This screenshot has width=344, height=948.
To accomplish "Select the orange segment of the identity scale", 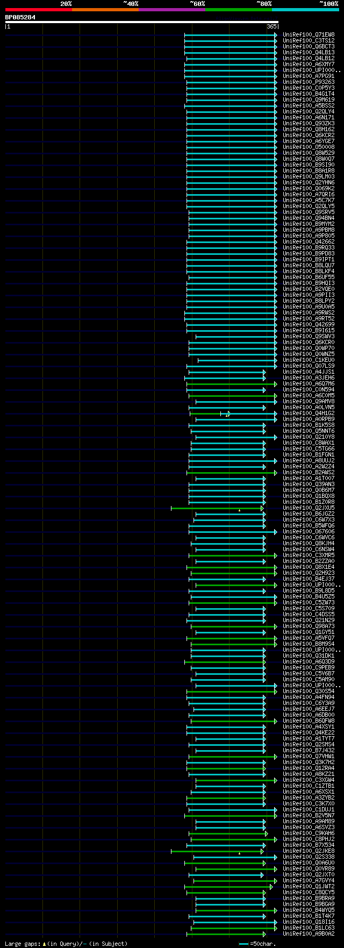I will coord(105,9).
